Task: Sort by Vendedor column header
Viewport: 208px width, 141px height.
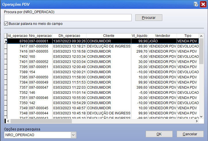Action: tap(163, 36)
